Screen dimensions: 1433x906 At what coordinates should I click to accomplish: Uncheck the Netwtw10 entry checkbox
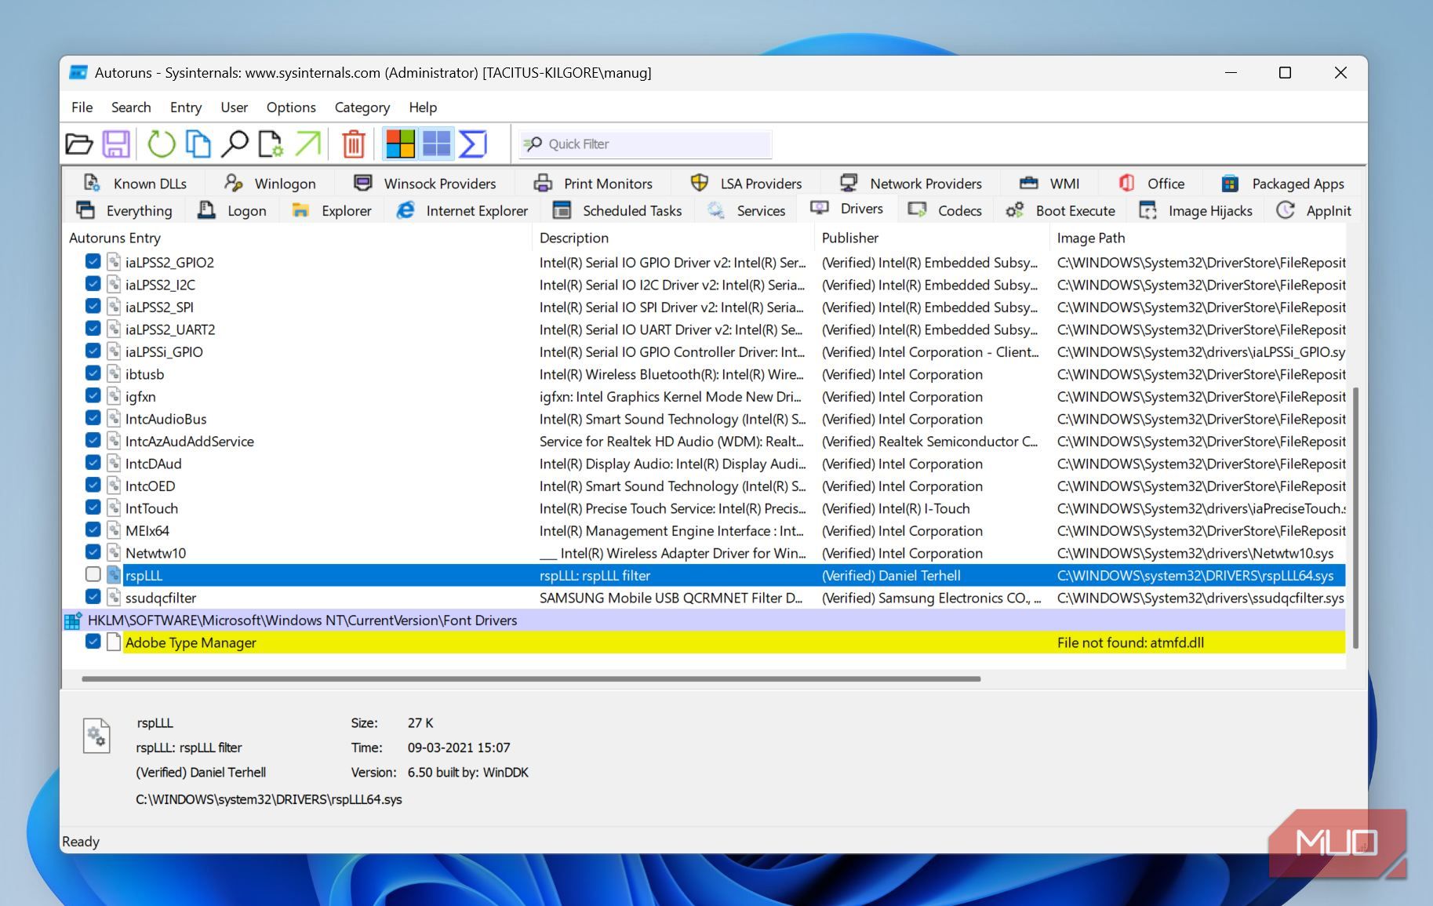(93, 552)
